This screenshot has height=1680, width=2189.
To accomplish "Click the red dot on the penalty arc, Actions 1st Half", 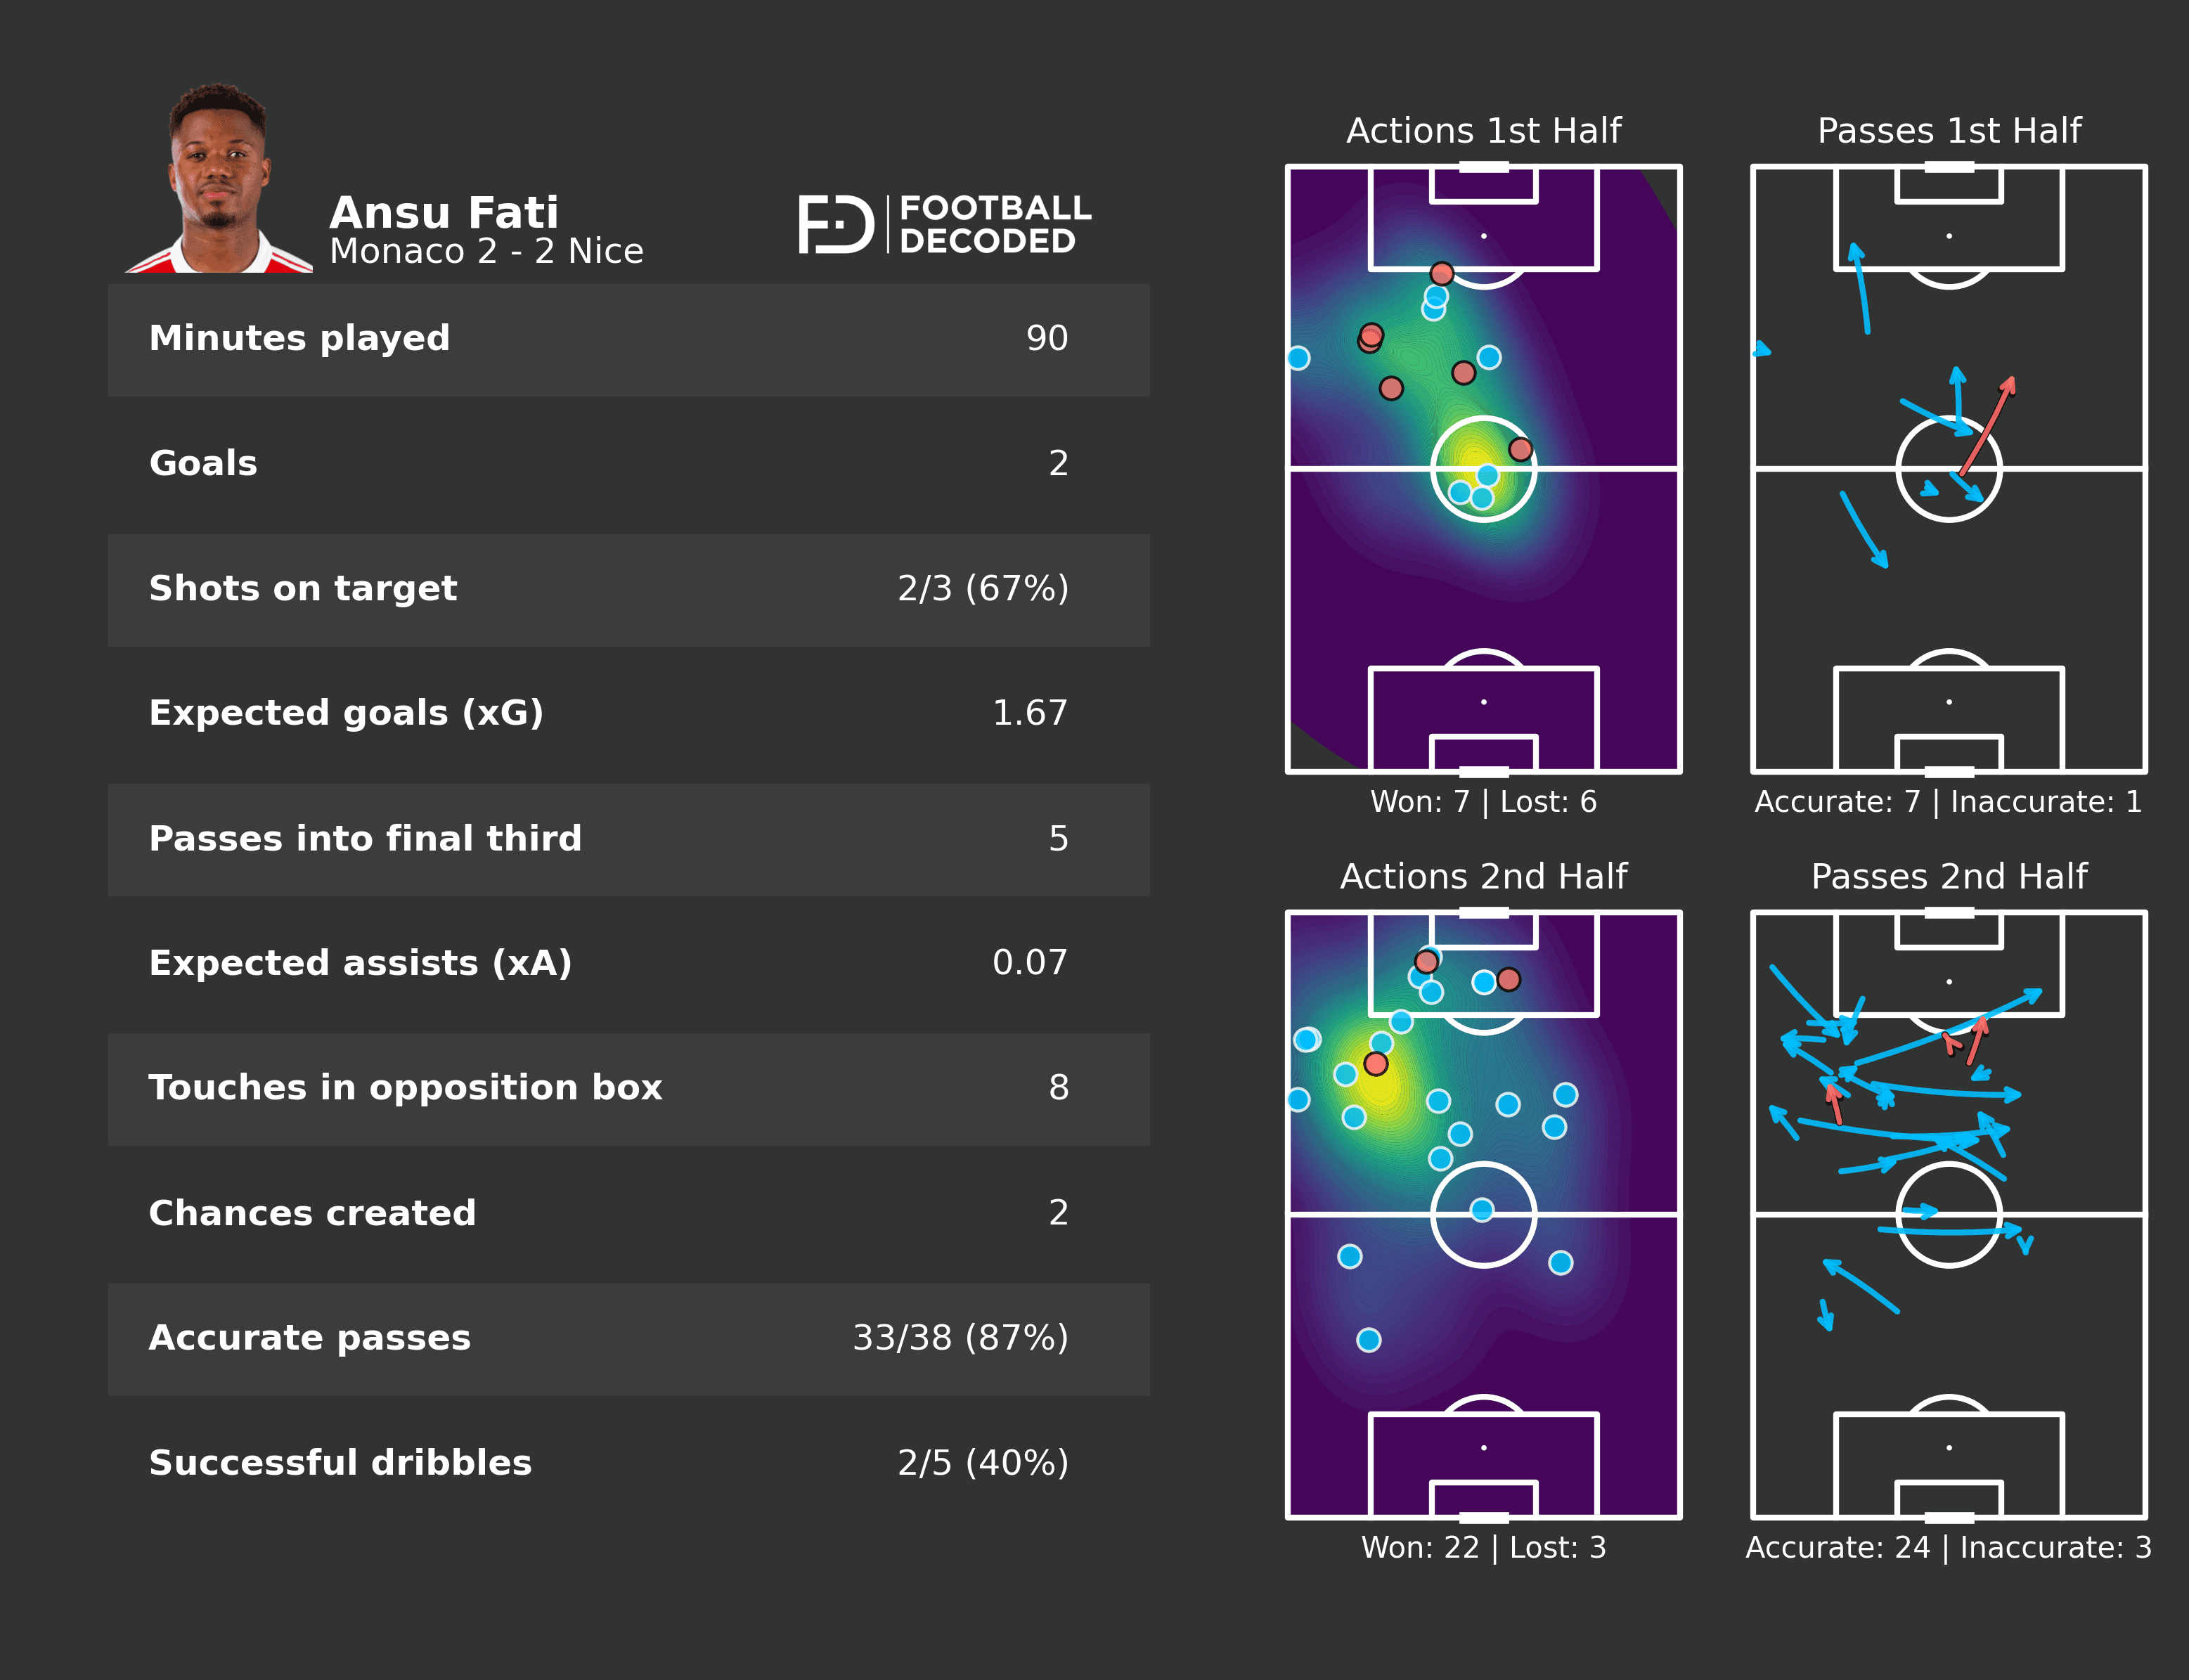I will point(1441,273).
